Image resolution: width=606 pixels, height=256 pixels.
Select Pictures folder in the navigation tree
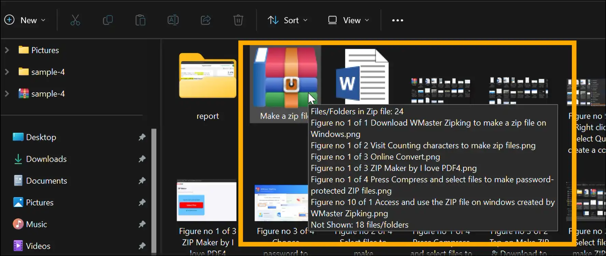[39, 50]
